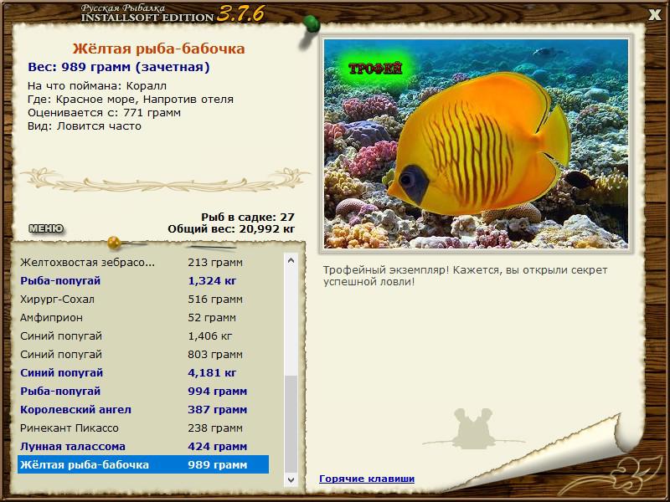Click the green pushpin at note top

(311, 26)
